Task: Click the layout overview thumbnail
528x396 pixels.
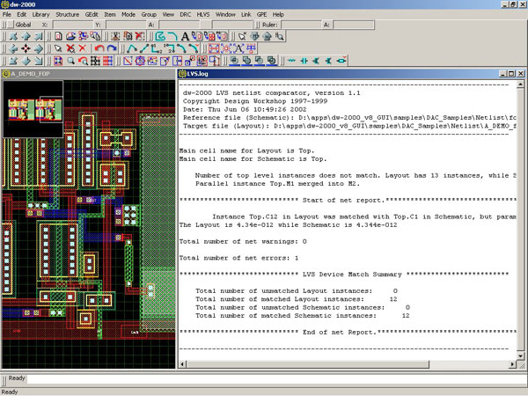Action: coord(32,109)
